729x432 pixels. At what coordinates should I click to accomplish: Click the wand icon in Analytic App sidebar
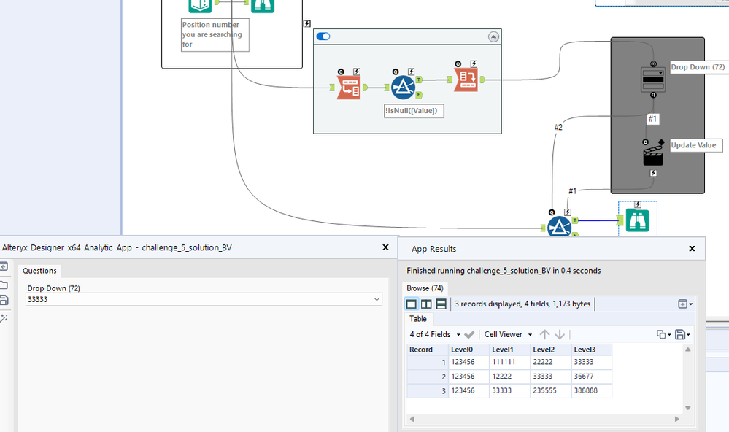[x=4, y=318]
